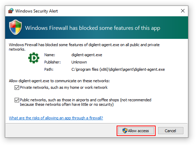This screenshot has height=145, width=196.
Task: Click the UAC shield on Allow access
Action: 125,131
